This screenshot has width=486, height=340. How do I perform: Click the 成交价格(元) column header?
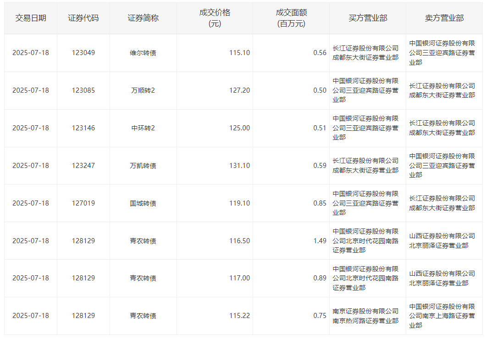click(215, 18)
